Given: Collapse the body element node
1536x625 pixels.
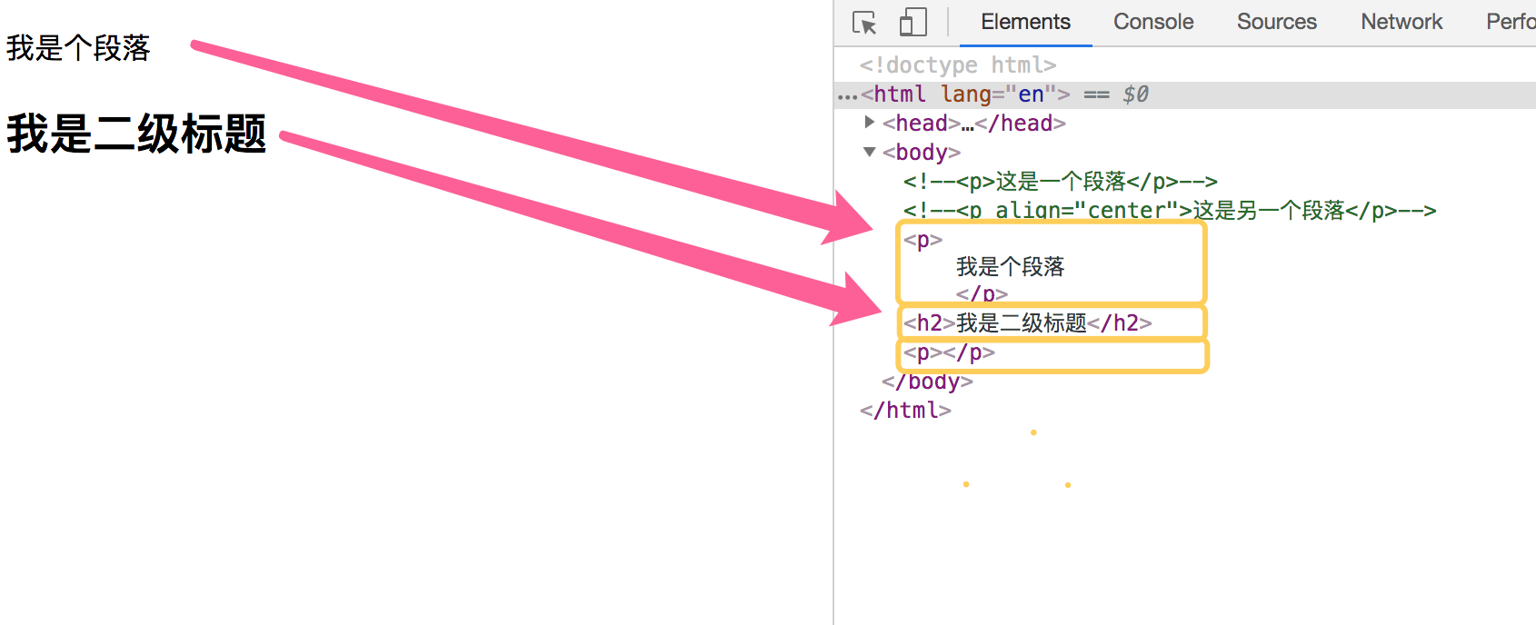Looking at the screenshot, I should [x=870, y=152].
